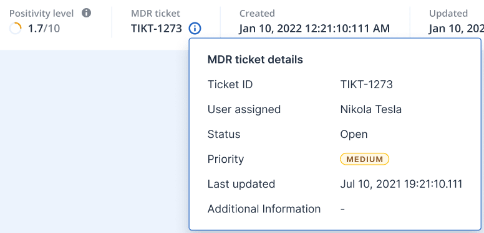
Task: Click the Created column label
Action: tap(257, 14)
